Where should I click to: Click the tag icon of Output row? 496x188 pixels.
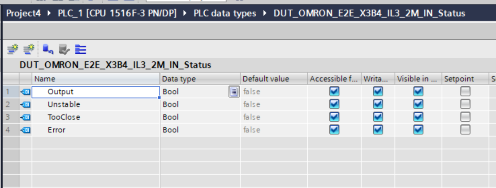pyautogui.click(x=25, y=92)
